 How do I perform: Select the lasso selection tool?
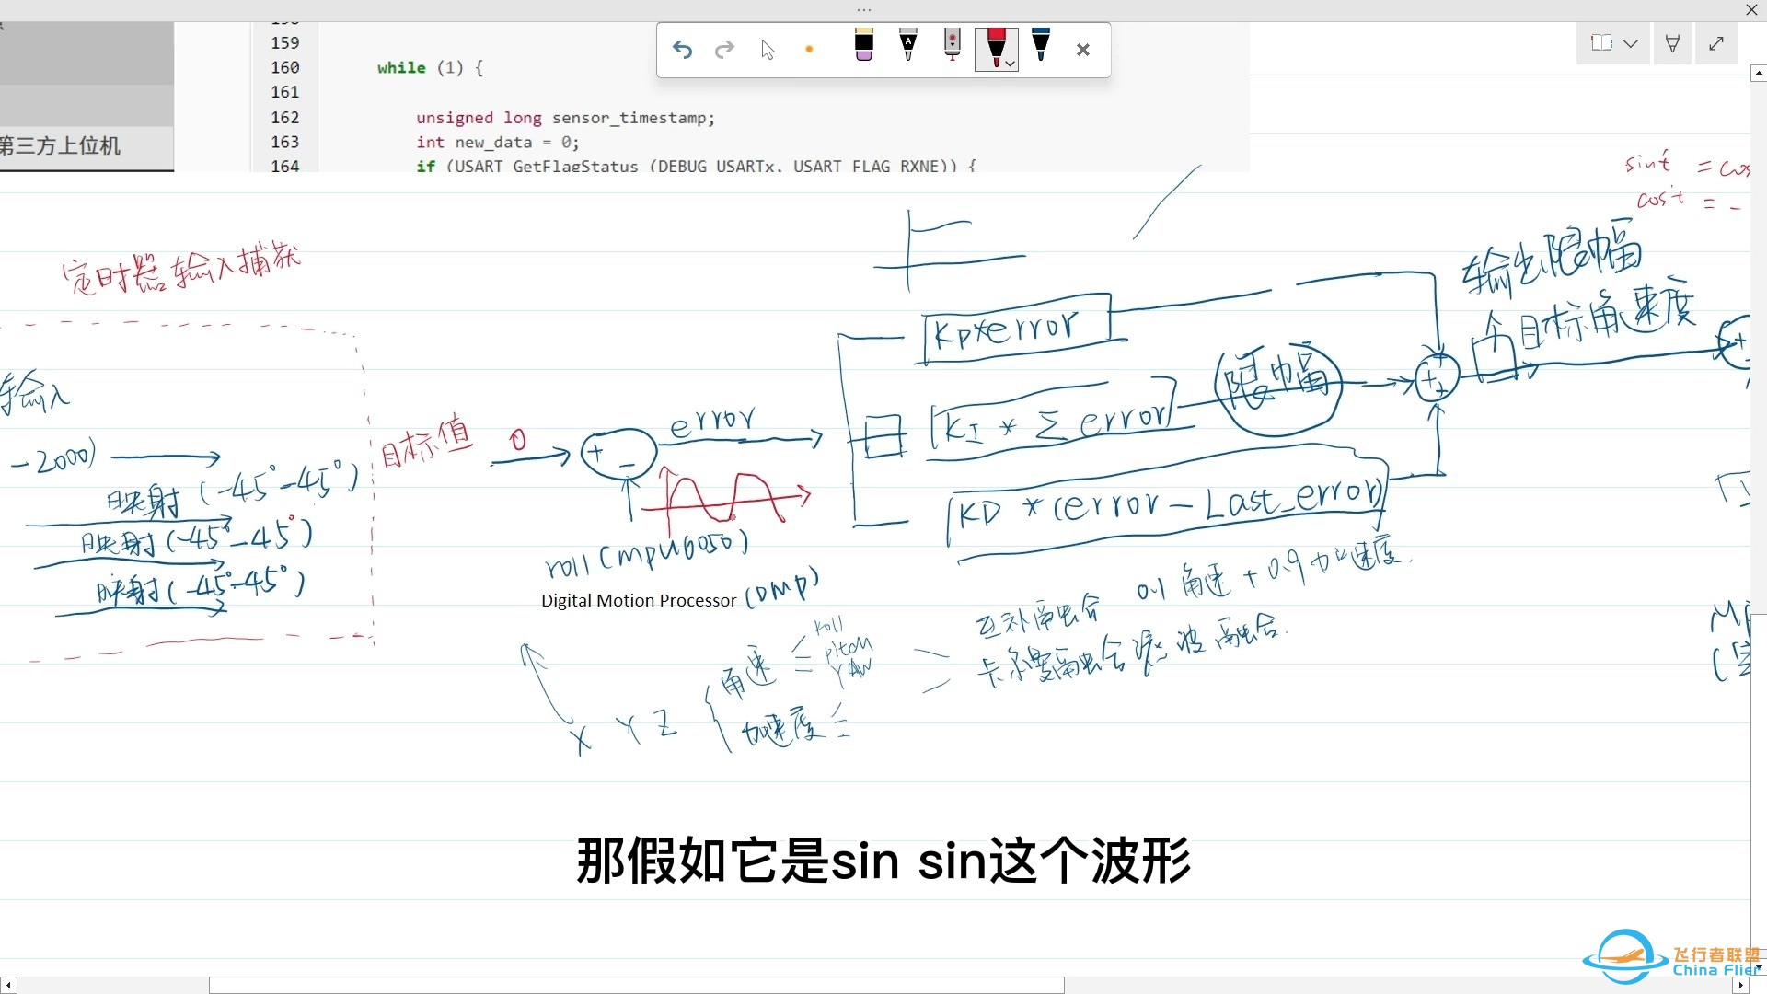tap(953, 45)
